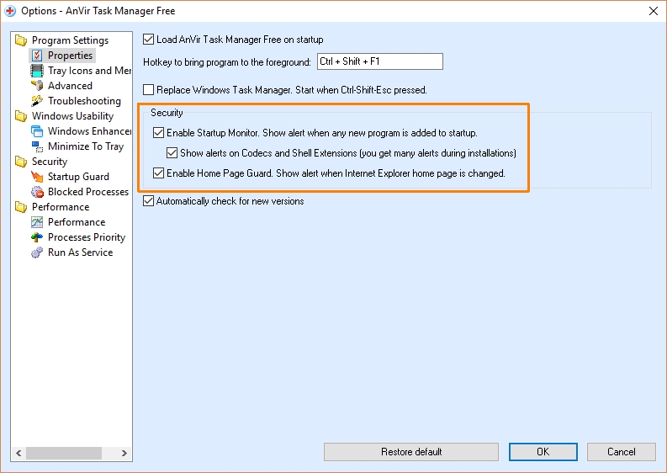Click the Properties checklist icon

(37, 56)
